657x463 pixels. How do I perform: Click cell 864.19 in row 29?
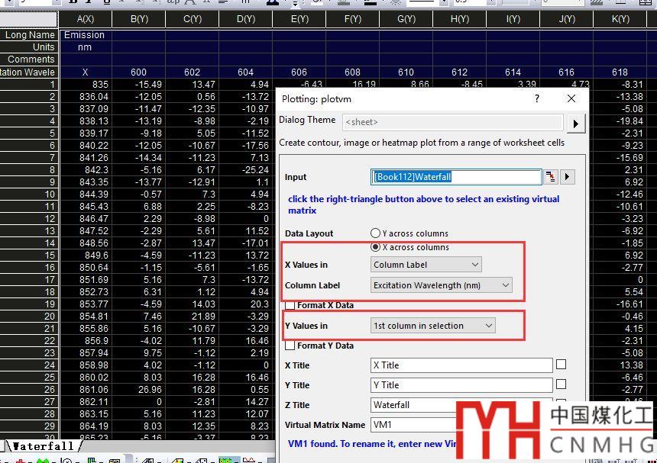(86, 426)
